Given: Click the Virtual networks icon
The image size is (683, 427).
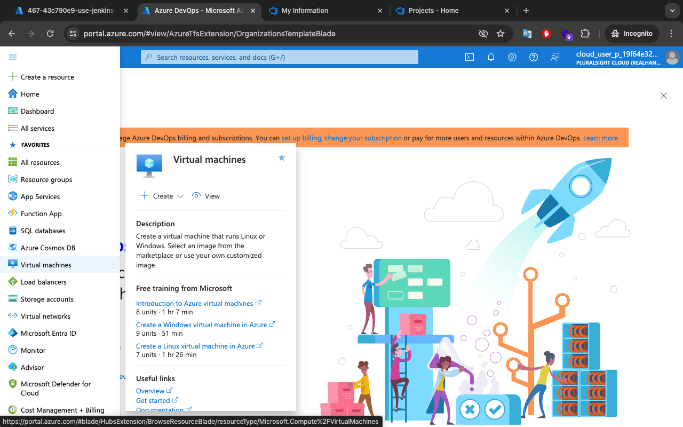Looking at the screenshot, I should point(13,316).
